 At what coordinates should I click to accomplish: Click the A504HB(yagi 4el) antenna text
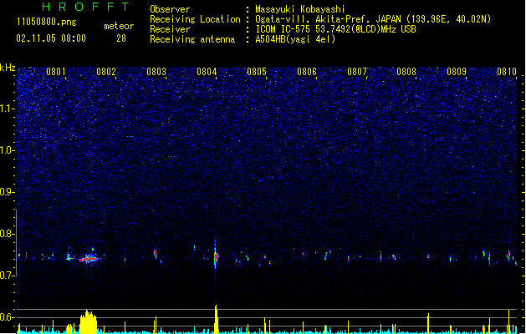click(x=295, y=39)
